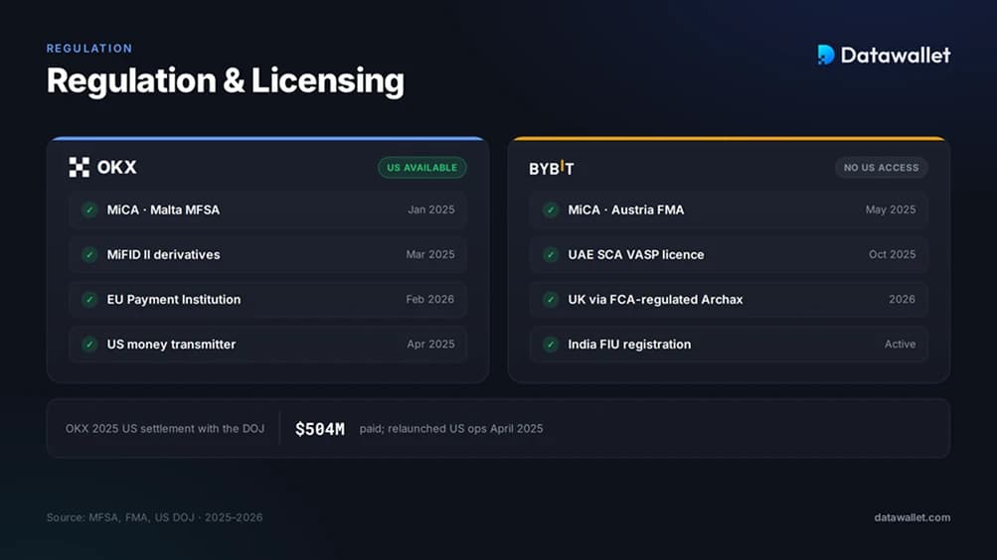This screenshot has height=560, width=997.
Task: Select the OKX card title text
Action: 116,167
